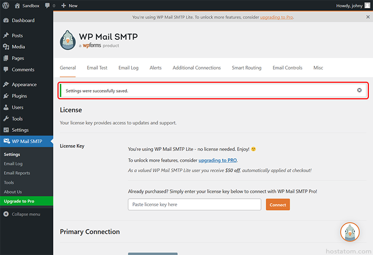The image size is (373, 255).
Task: Click the WP Mail SMTP pigeon logo
Action: [68, 40]
